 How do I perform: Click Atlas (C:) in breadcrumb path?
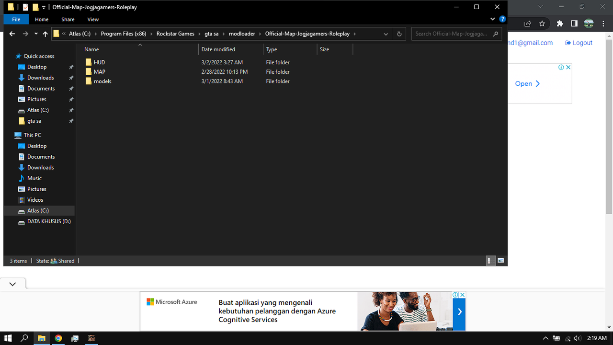point(79,34)
